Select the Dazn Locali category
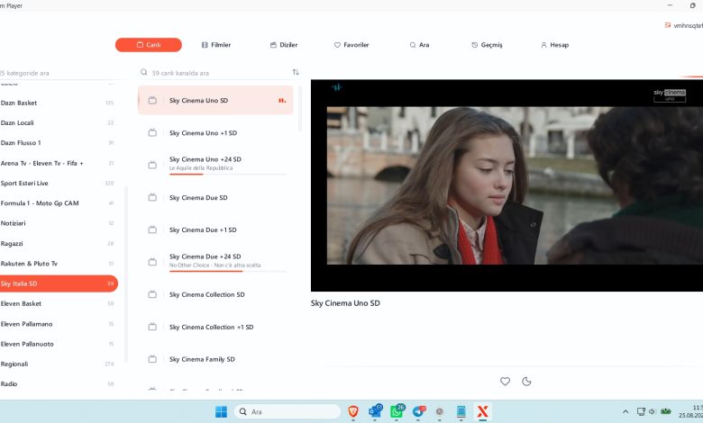Viewport: 703px width, 423px height. pyautogui.click(x=59, y=122)
